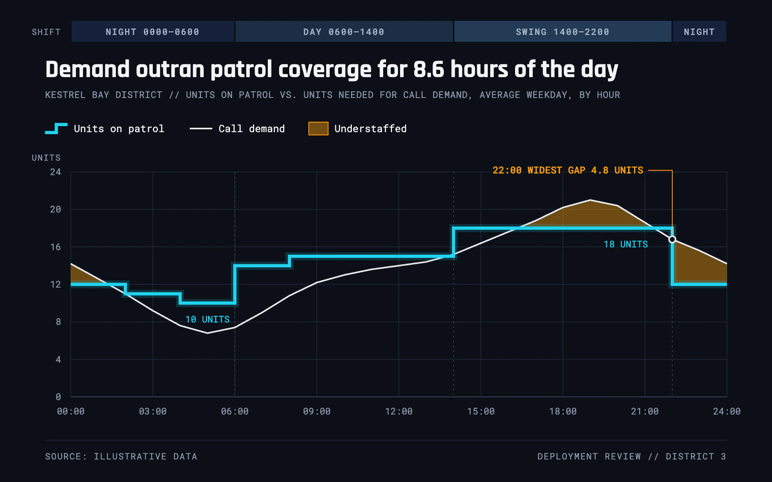772x482 pixels.
Task: Click the 06:00 x-axis label
Action: [x=235, y=411]
